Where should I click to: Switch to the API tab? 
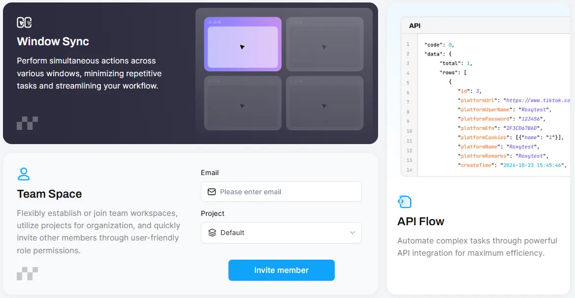click(415, 26)
